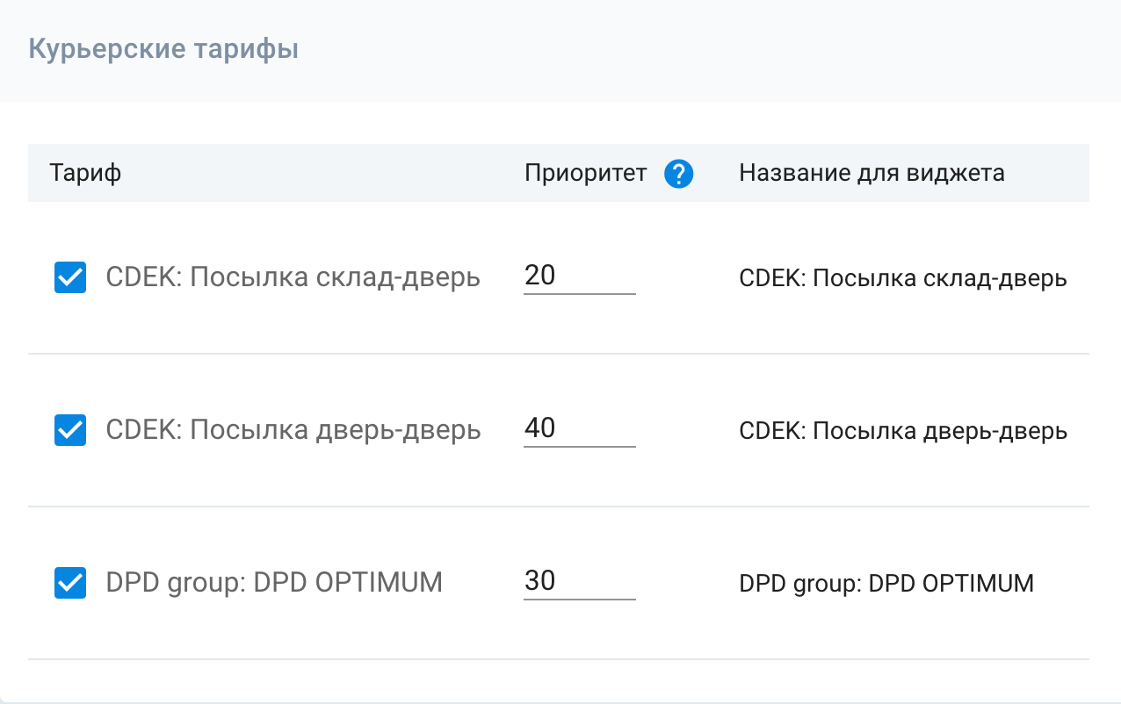Click the Курьерские тарифы section title
The height and width of the screenshot is (704, 1121).
[x=163, y=49]
